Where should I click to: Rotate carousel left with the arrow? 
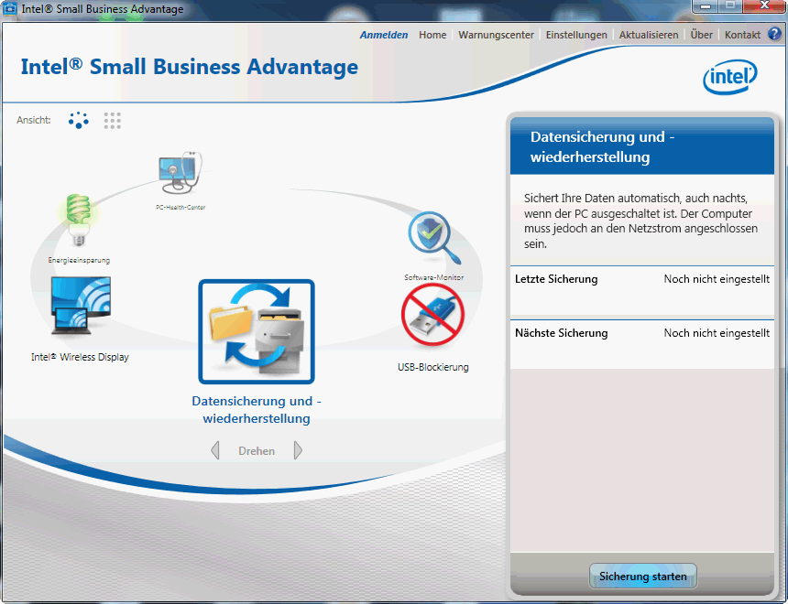tap(215, 450)
